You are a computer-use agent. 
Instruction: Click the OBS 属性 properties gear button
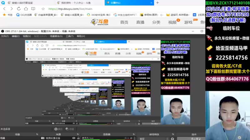58,129
